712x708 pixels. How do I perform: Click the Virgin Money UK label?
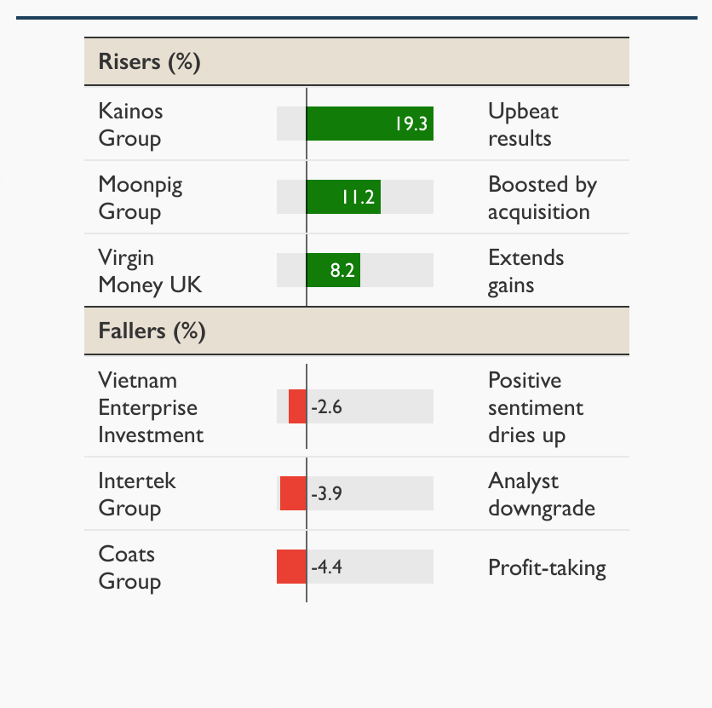pos(150,271)
